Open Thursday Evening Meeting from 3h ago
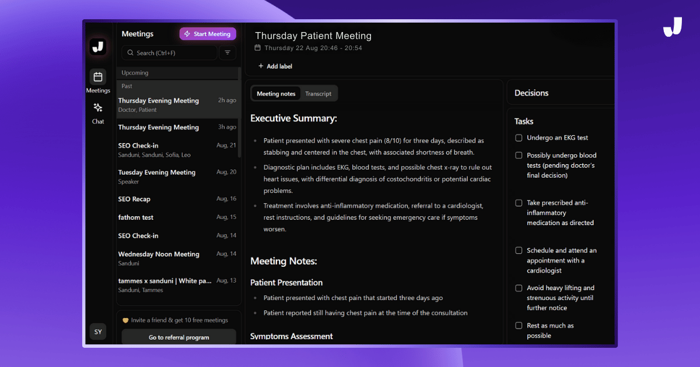Image resolution: width=700 pixels, height=367 pixels. [177, 127]
